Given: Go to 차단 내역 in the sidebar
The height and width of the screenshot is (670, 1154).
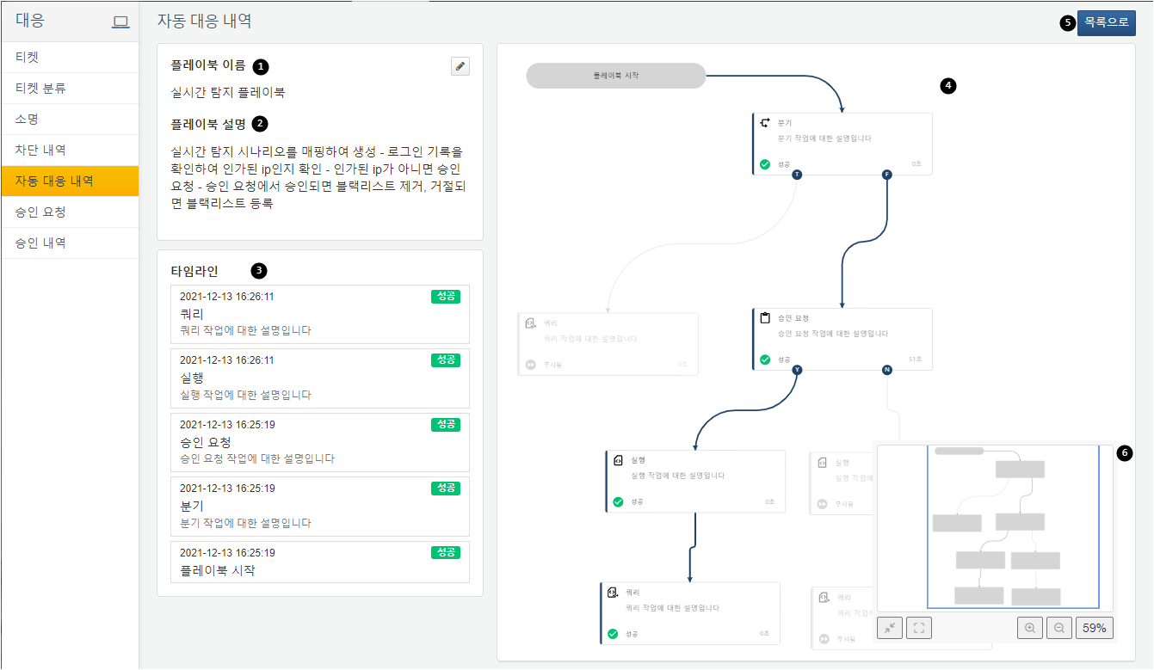Looking at the screenshot, I should (70, 151).
